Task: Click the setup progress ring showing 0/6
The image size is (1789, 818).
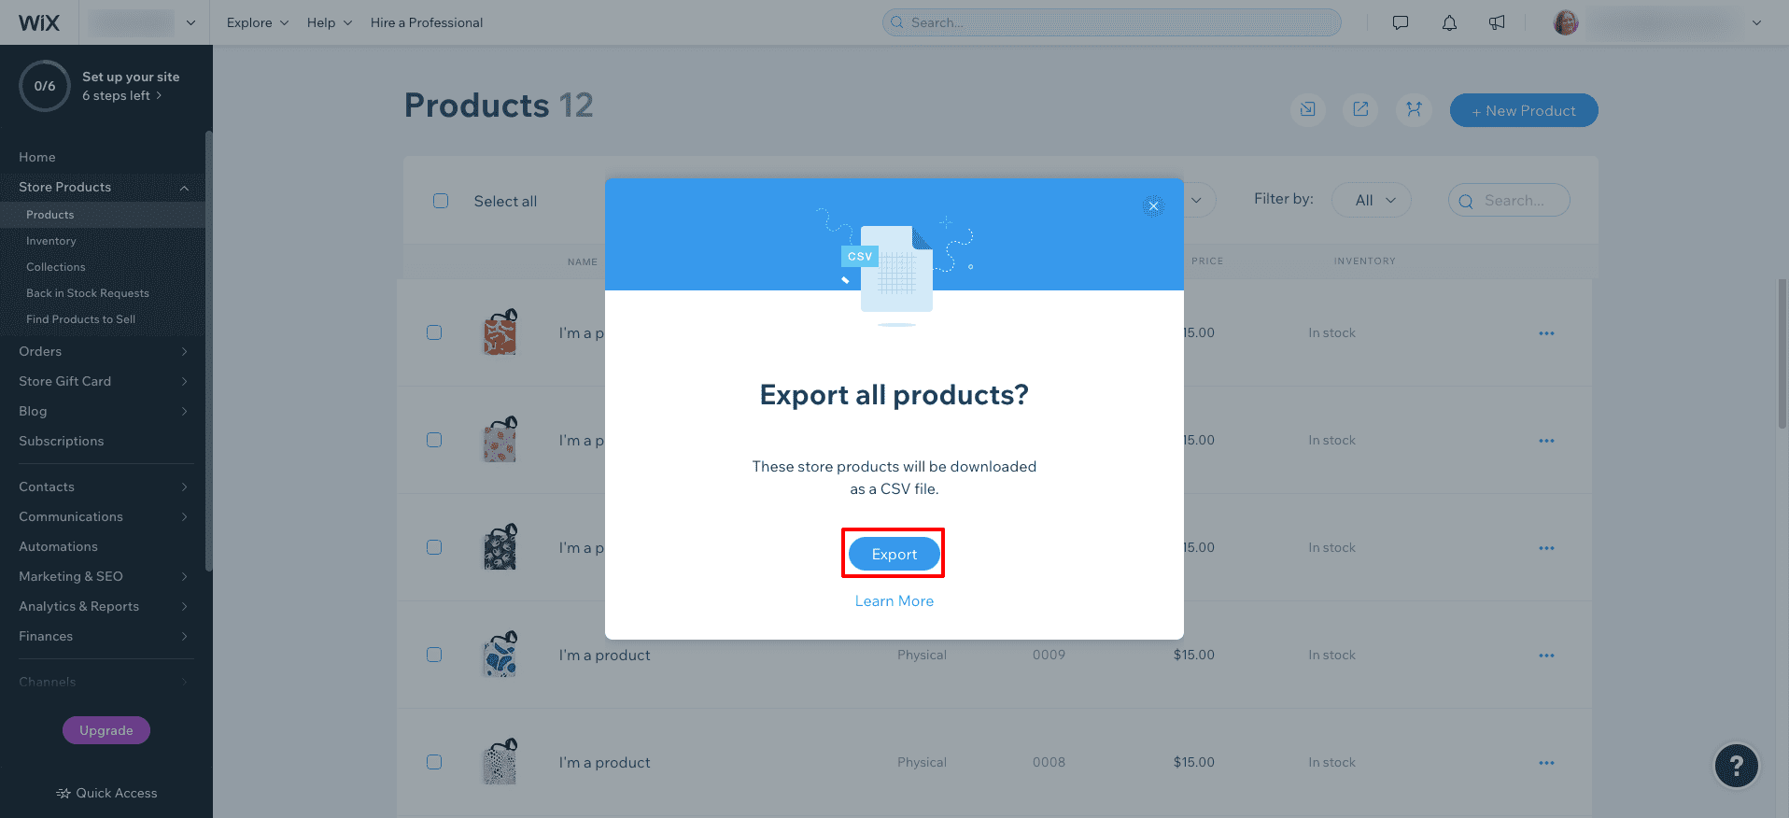Action: [x=44, y=85]
